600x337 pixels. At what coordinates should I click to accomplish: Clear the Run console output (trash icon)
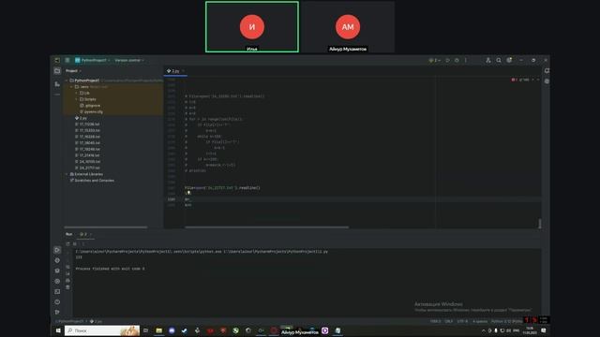pos(67,287)
